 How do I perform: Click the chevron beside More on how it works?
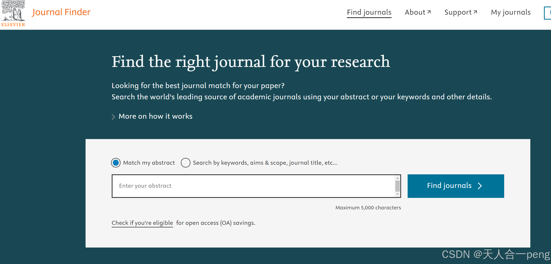pos(114,117)
